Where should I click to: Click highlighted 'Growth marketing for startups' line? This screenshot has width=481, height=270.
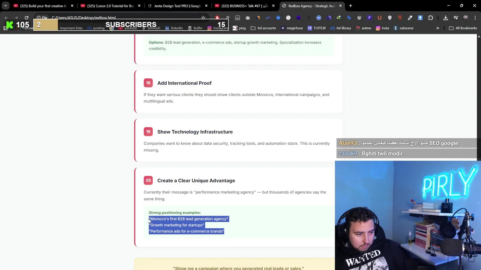coord(177,225)
